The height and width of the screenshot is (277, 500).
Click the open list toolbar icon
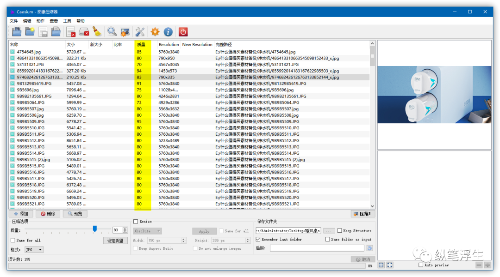56,32
